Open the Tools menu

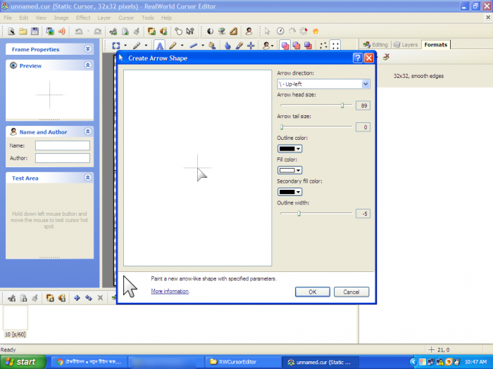[147, 18]
